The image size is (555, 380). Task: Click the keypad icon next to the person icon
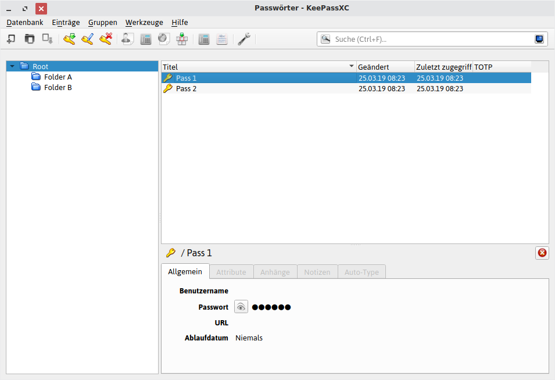click(146, 39)
